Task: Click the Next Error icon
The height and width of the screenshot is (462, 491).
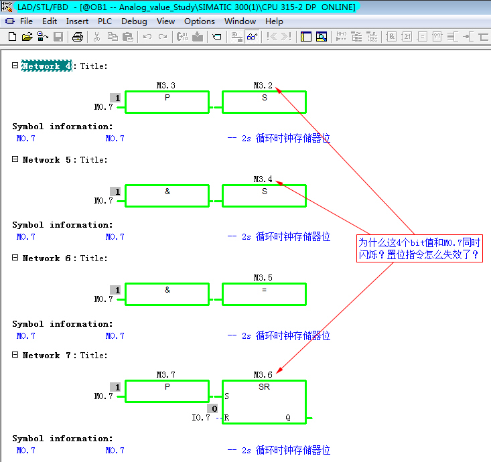Action: point(287,37)
